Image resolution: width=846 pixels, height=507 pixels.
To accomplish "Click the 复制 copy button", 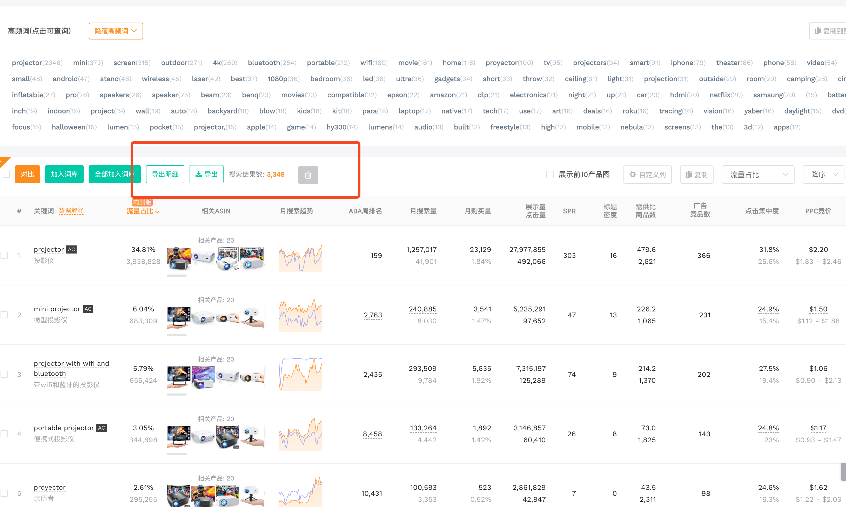I will pos(696,175).
